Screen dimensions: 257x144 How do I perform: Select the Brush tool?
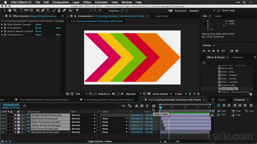point(54,10)
